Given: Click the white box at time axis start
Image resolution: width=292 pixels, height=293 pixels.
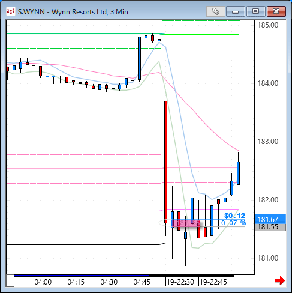Looking at the screenshot, I should [10, 280].
